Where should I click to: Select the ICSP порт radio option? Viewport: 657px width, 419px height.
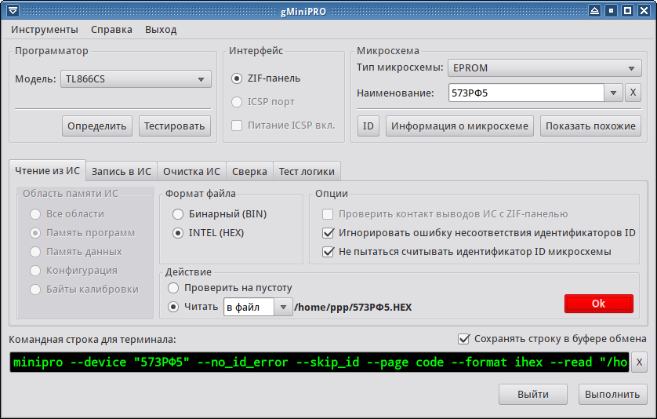point(237,102)
